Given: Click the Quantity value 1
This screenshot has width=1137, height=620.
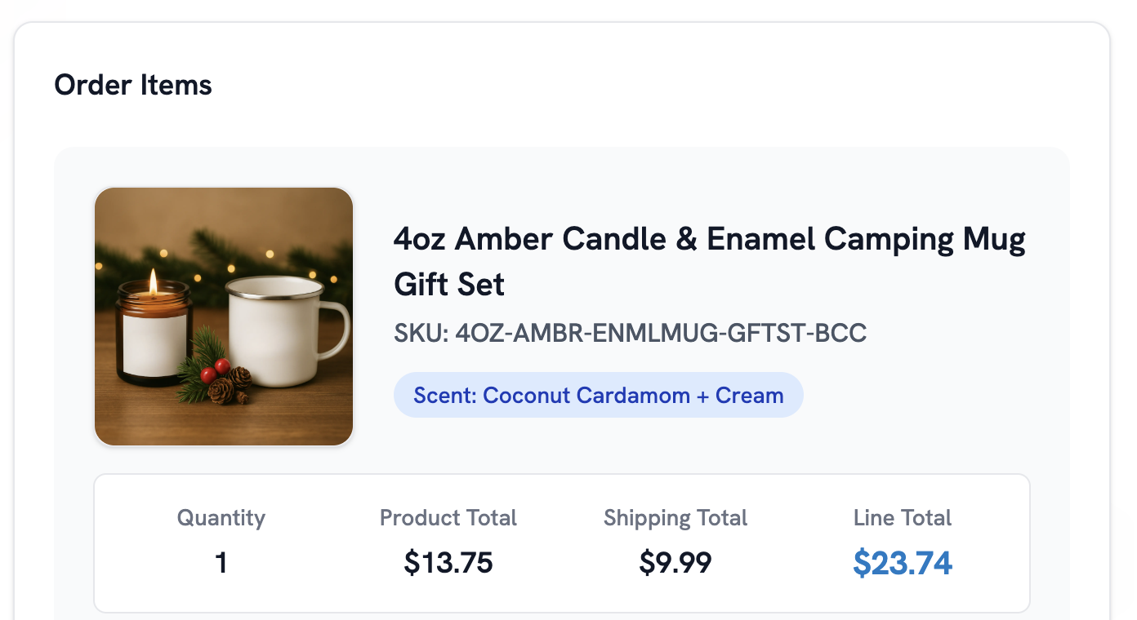Looking at the screenshot, I should (221, 562).
